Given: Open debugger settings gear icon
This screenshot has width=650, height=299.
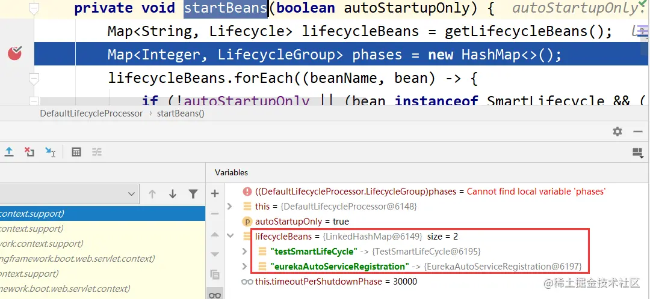Looking at the screenshot, I should click(x=617, y=131).
